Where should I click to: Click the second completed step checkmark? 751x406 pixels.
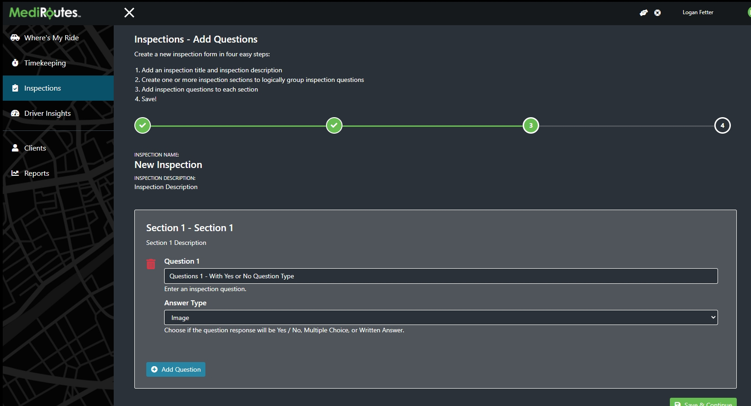334,125
